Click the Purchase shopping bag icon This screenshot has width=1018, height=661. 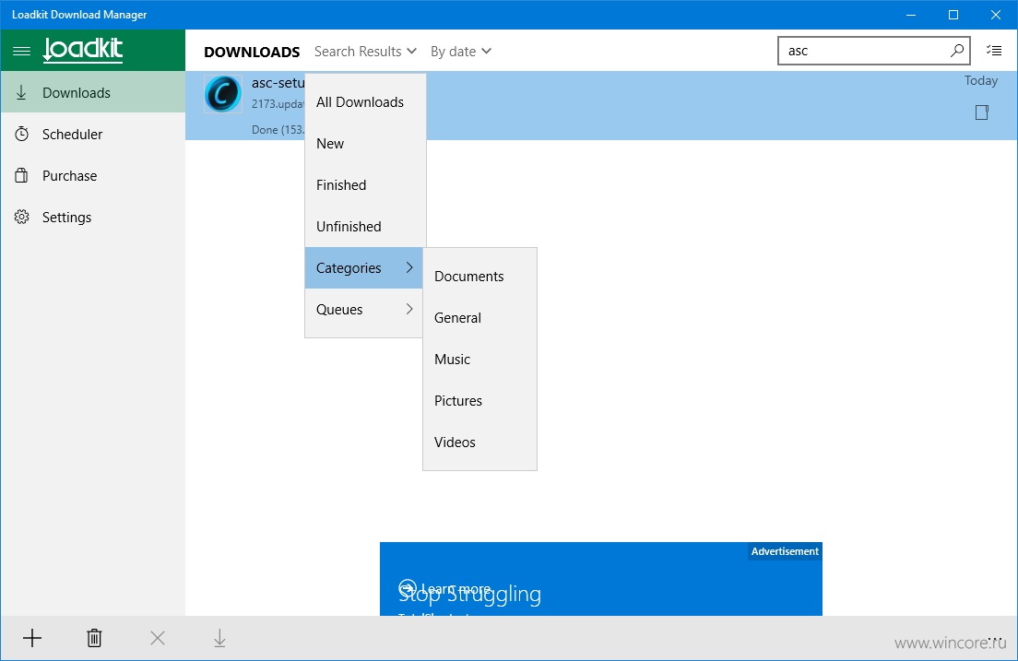21,175
